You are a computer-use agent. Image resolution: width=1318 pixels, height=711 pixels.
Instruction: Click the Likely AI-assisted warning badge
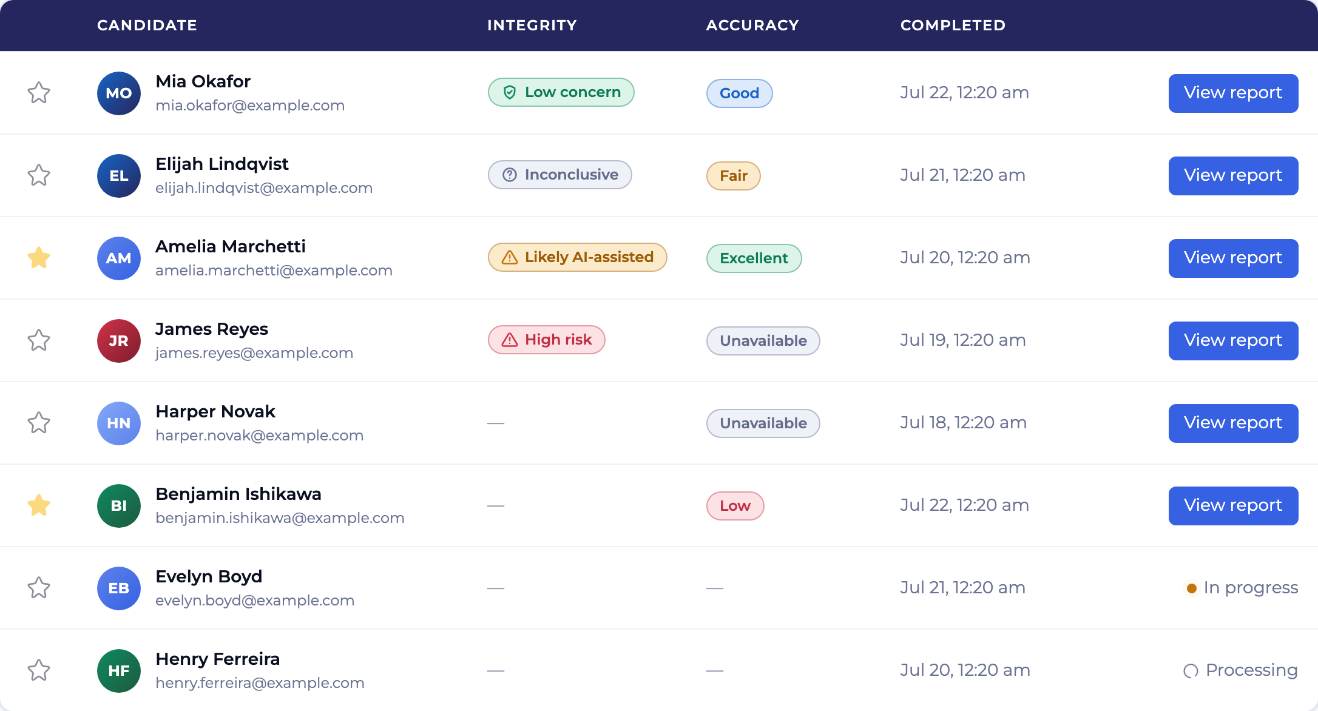(578, 257)
